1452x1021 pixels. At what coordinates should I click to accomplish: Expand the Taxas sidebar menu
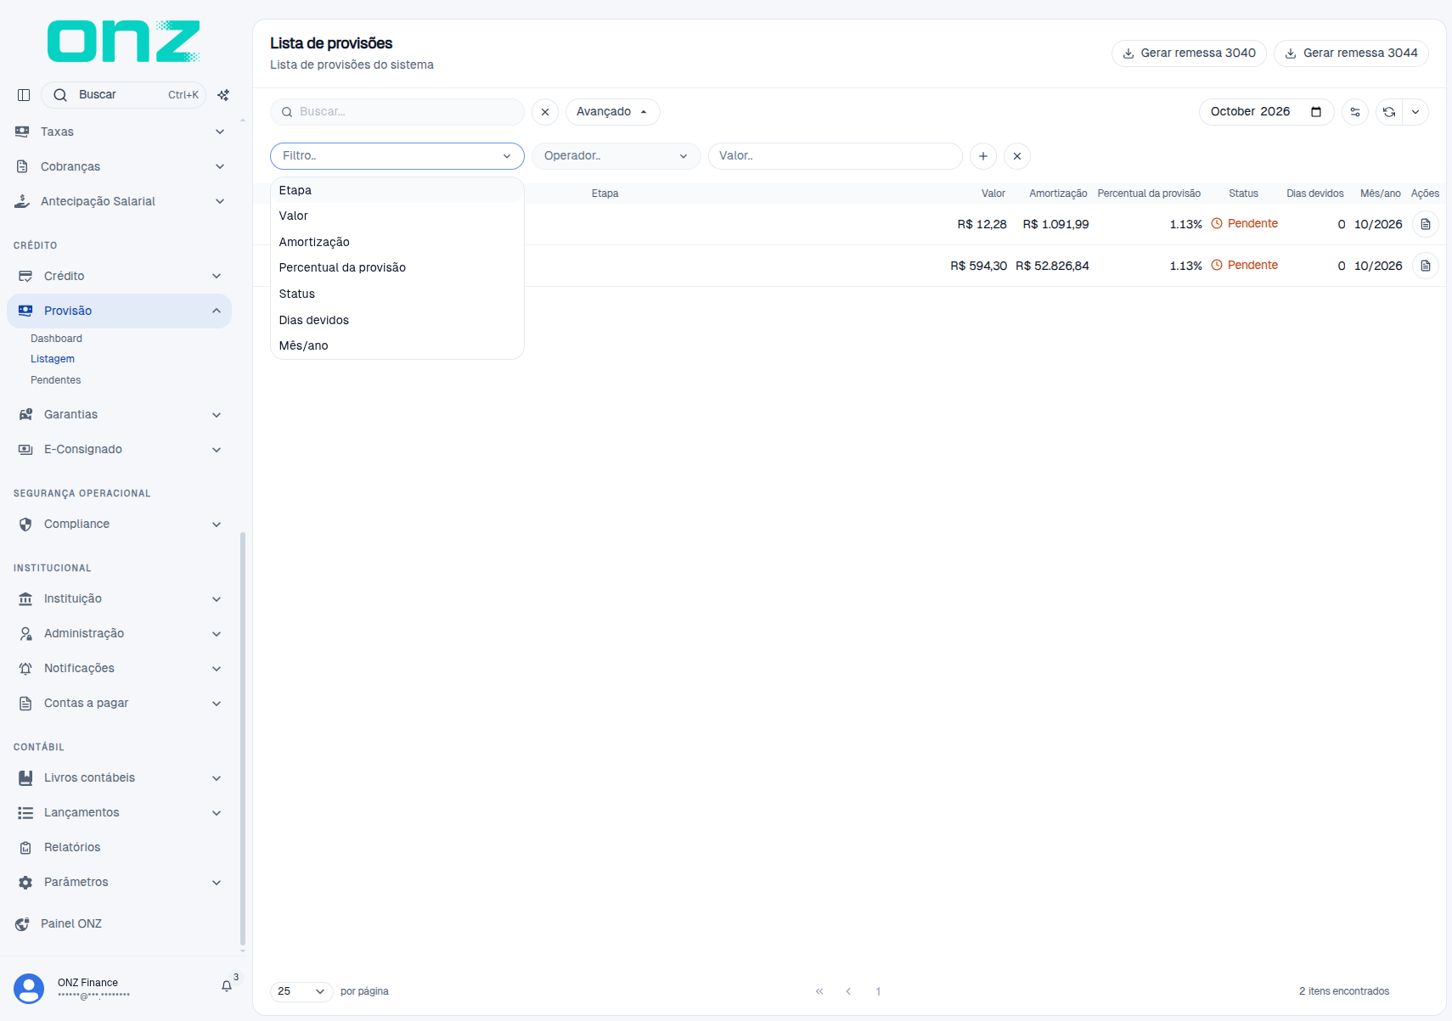pos(119,132)
